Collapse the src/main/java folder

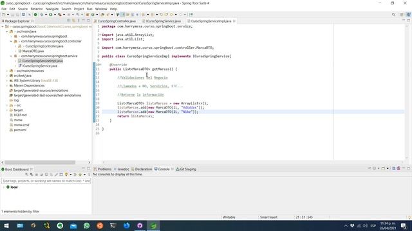click(7, 31)
